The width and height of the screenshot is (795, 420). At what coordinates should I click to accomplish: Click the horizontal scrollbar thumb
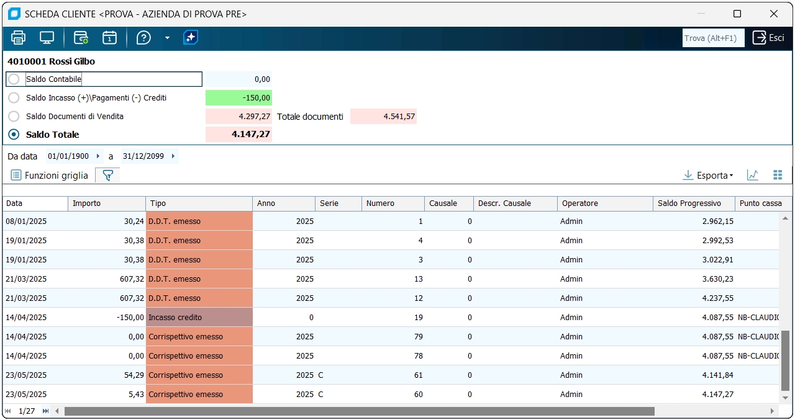point(359,411)
